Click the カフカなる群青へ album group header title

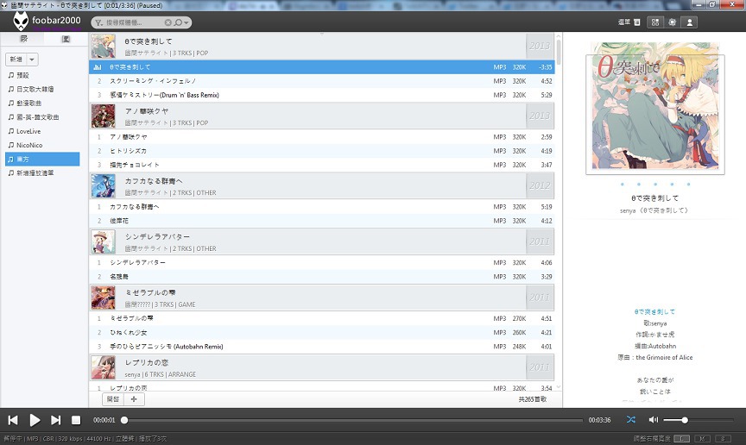click(x=154, y=181)
